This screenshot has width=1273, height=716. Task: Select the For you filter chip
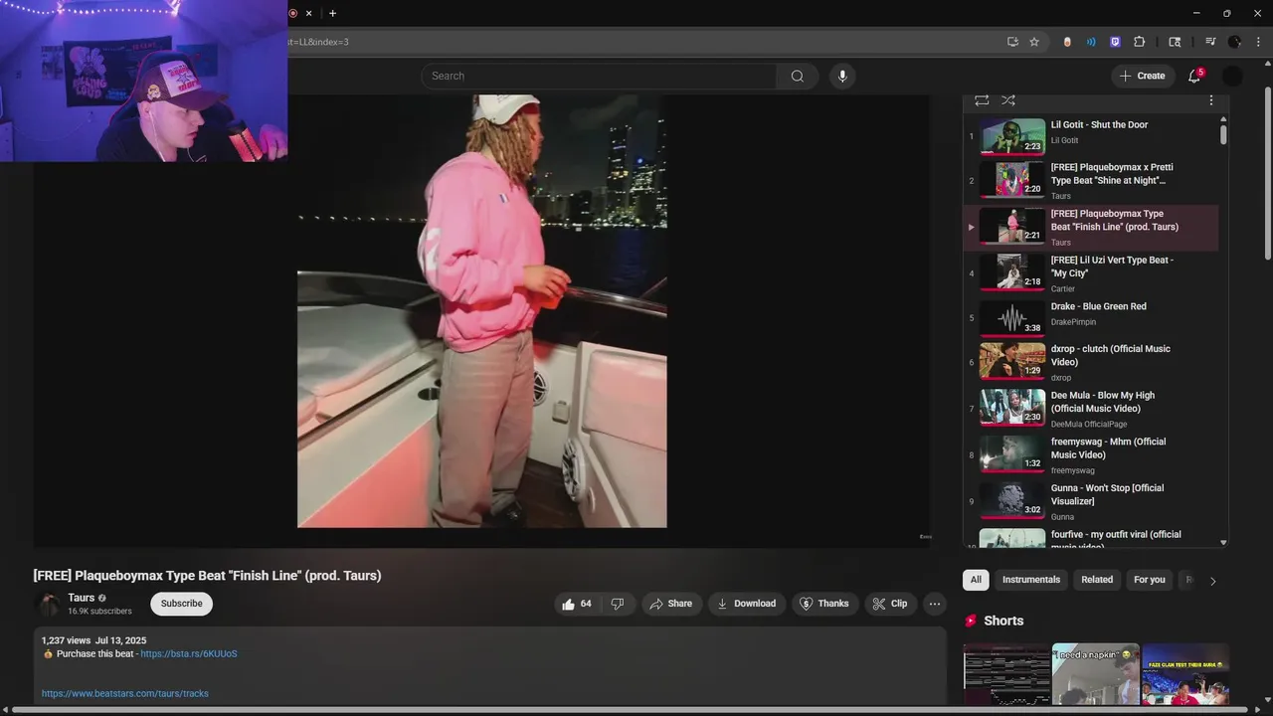tap(1150, 580)
